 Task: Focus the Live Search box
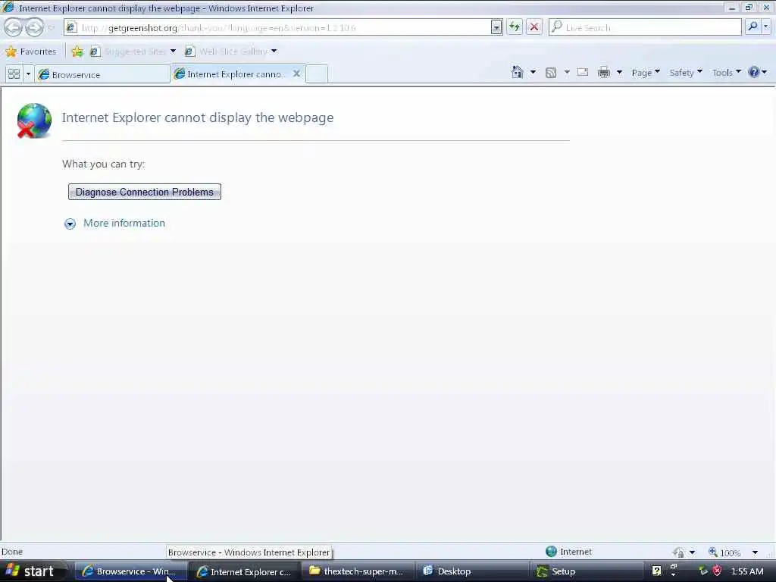(x=646, y=28)
